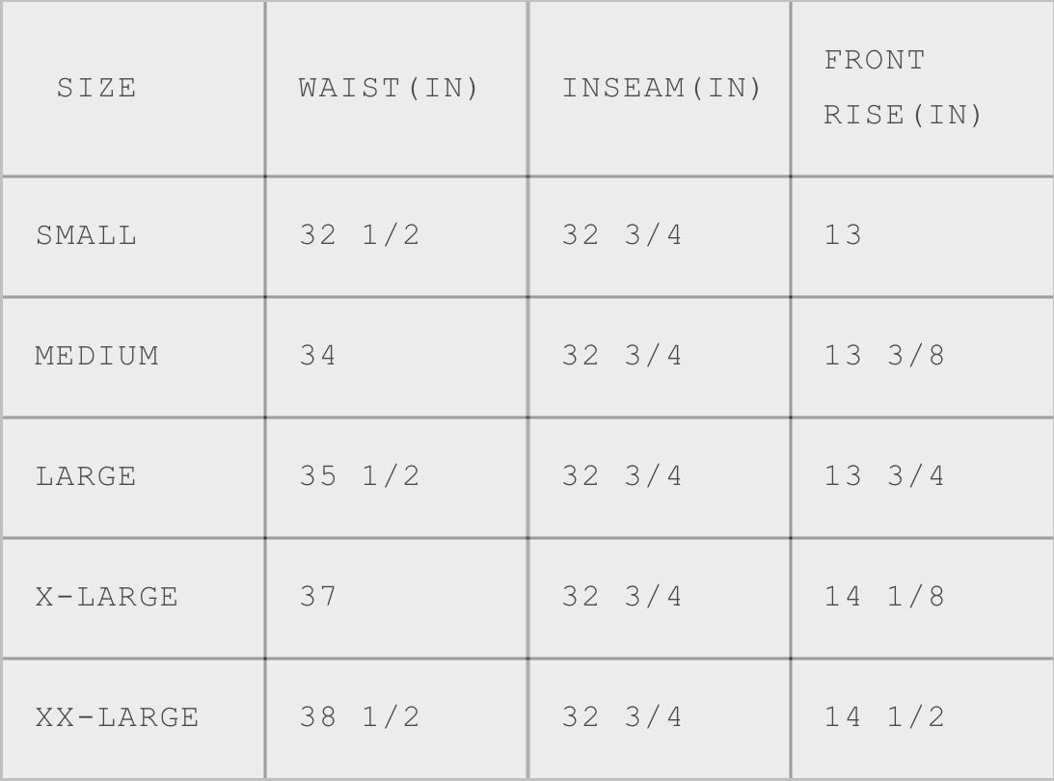Select the X-LARGE size row label
The image size is (1054, 781).
coord(107,597)
